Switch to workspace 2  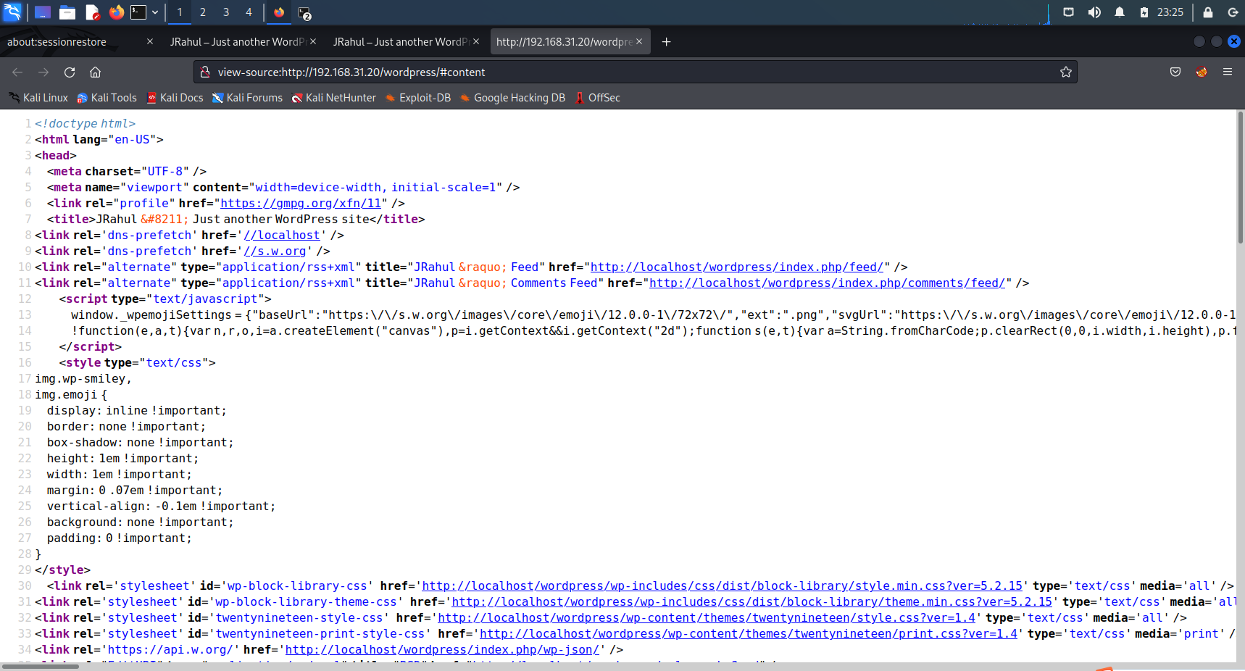click(x=203, y=12)
